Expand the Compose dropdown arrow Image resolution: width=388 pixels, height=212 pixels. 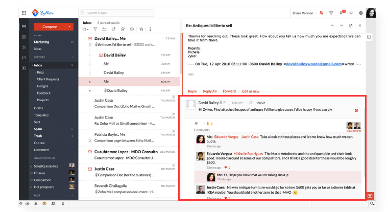pos(69,26)
